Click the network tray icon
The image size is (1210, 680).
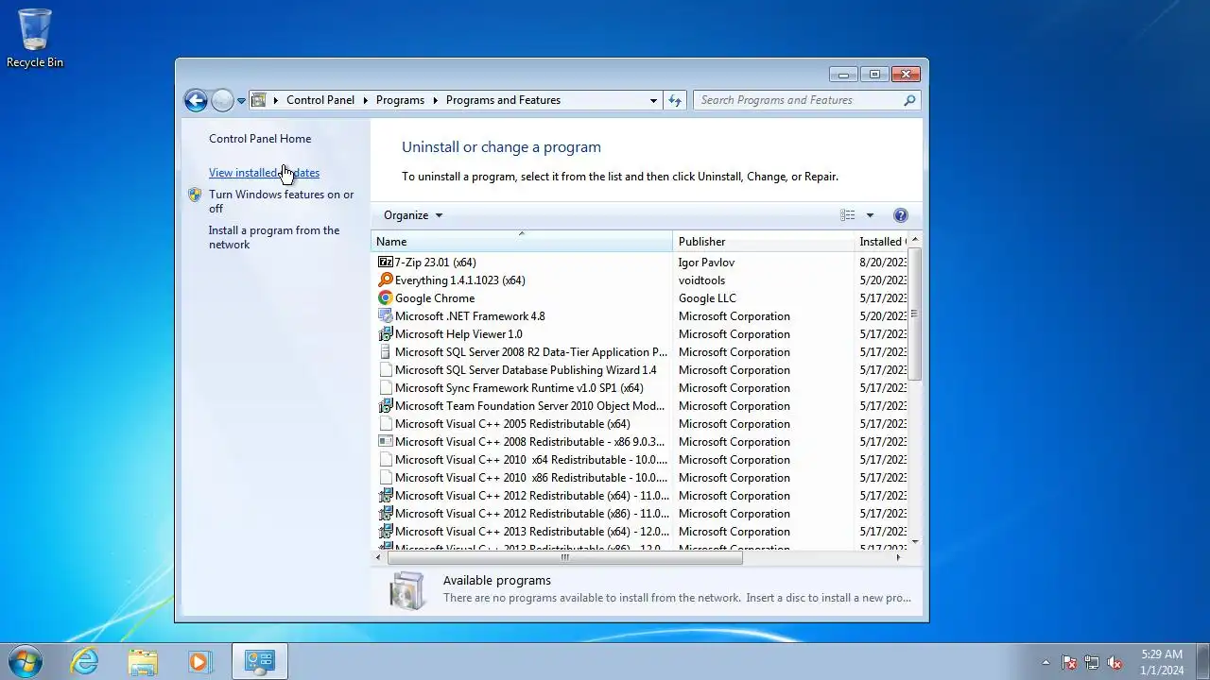point(1092,662)
